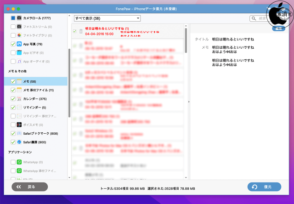The height and width of the screenshot is (204, 294).
Task: Click the App オーディオ music note icon
Action: (19, 61)
